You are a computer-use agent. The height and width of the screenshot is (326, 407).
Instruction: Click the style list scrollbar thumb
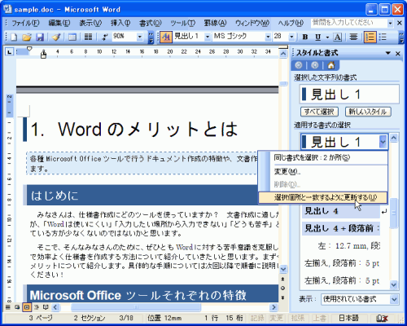tap(394, 214)
